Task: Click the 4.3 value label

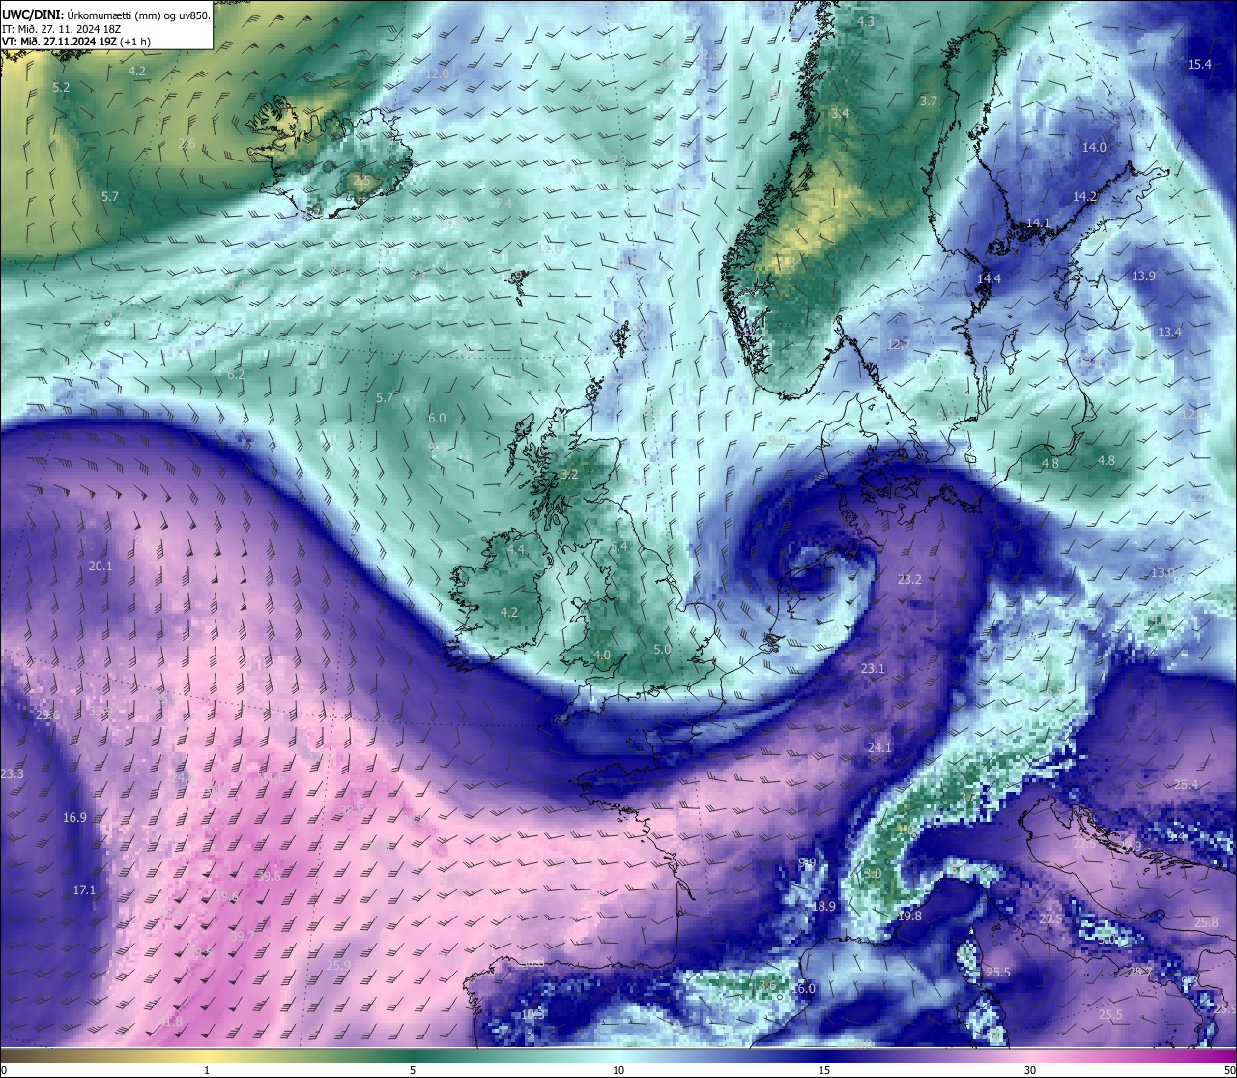Action: pos(866,21)
